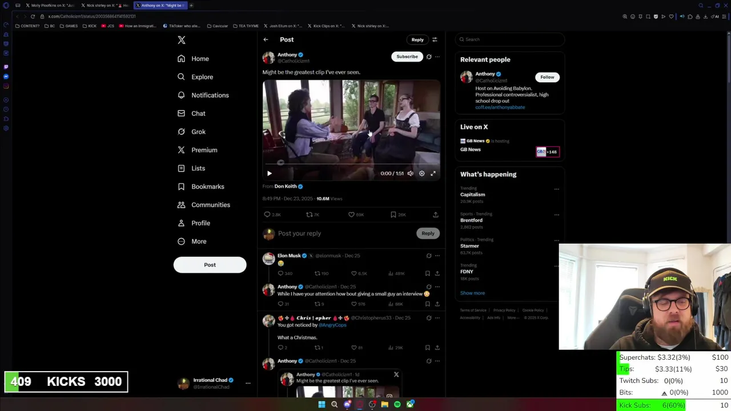731x411 pixels.
Task: Like Christopher's reply
Action: [x=354, y=348]
